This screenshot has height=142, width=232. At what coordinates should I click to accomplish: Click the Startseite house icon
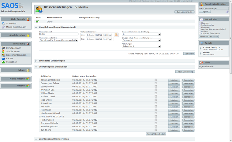coord(3,24)
